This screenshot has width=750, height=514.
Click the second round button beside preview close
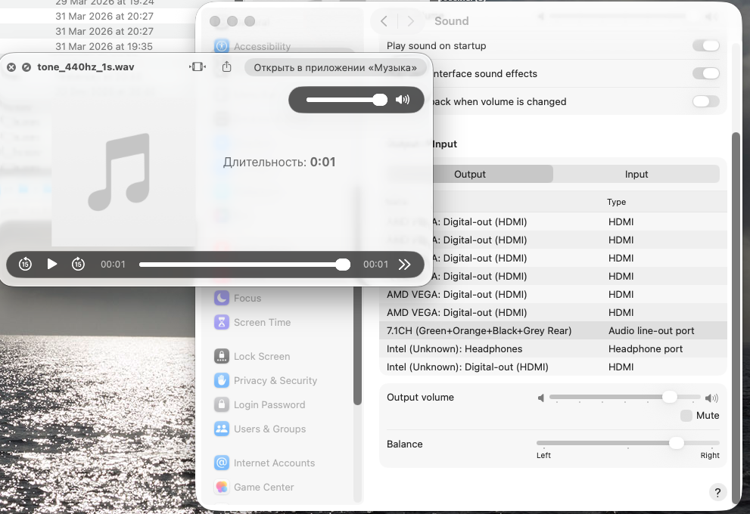26,67
